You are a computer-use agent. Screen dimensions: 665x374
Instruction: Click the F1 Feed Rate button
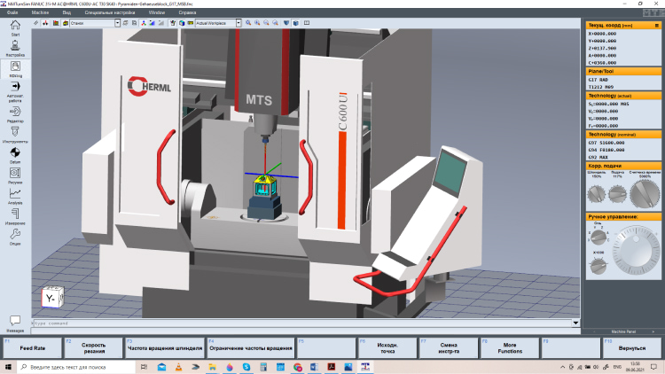click(33, 347)
